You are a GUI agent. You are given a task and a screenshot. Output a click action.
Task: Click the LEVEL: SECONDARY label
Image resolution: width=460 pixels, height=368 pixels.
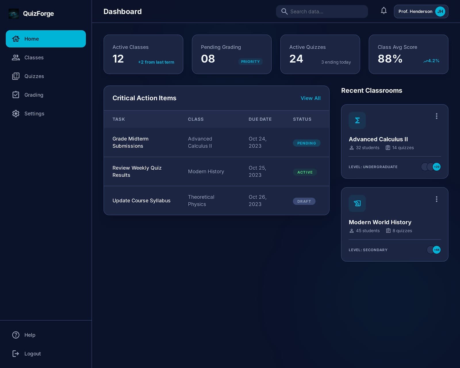point(368,250)
